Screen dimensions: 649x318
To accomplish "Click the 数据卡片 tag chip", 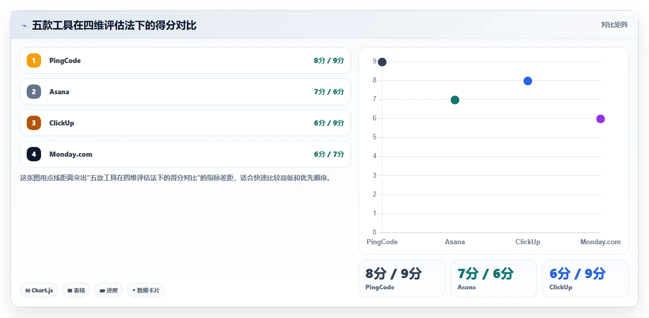I will pyautogui.click(x=146, y=290).
